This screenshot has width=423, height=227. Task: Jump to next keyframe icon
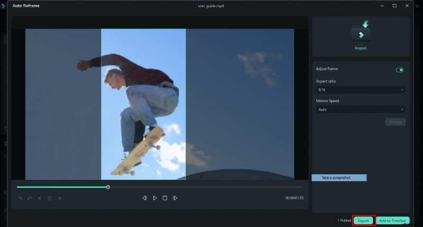60,198
